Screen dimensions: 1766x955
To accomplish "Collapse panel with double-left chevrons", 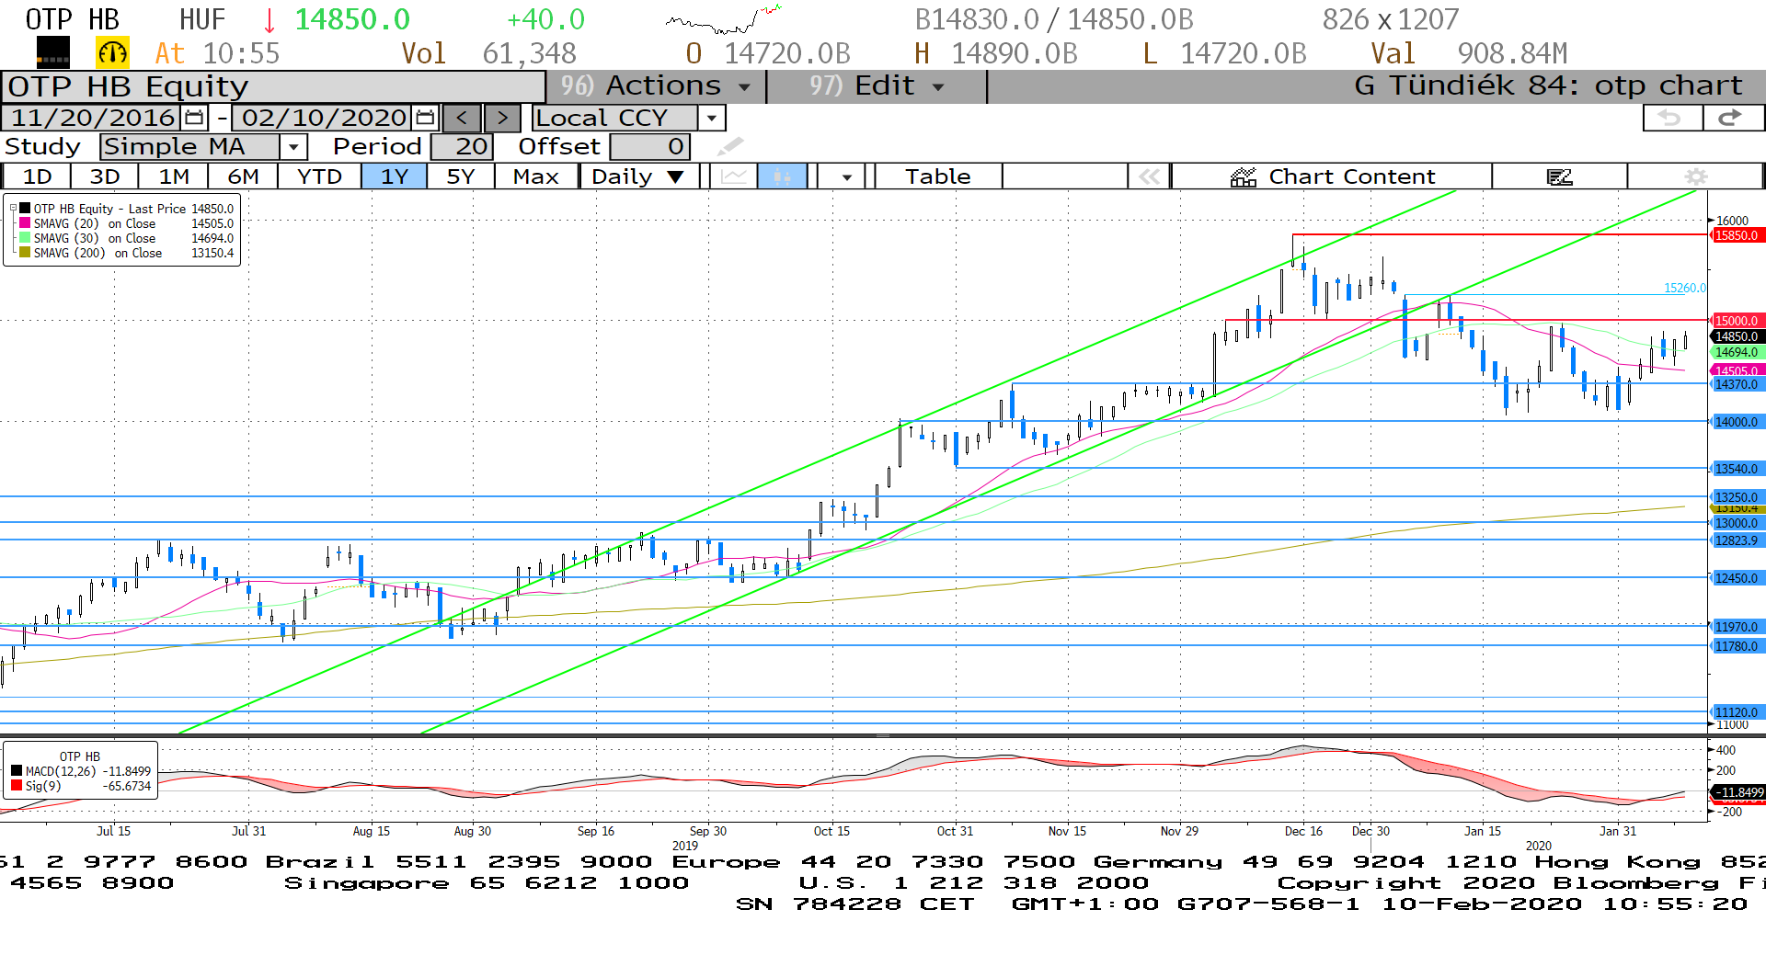I will [1149, 176].
